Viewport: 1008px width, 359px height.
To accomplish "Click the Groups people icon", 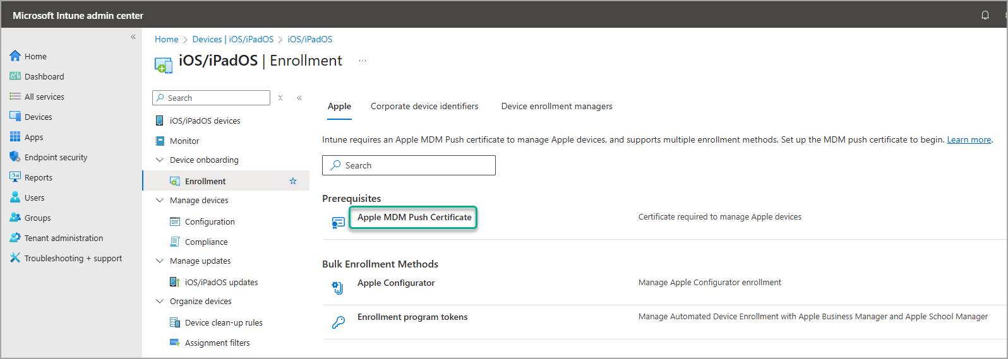I will (15, 218).
